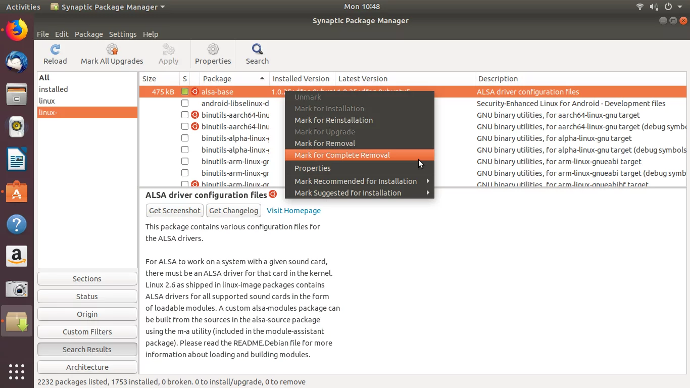690x388 pixels.
Task: Expand Mark Suggested for Installation submenu
Action: (360, 193)
